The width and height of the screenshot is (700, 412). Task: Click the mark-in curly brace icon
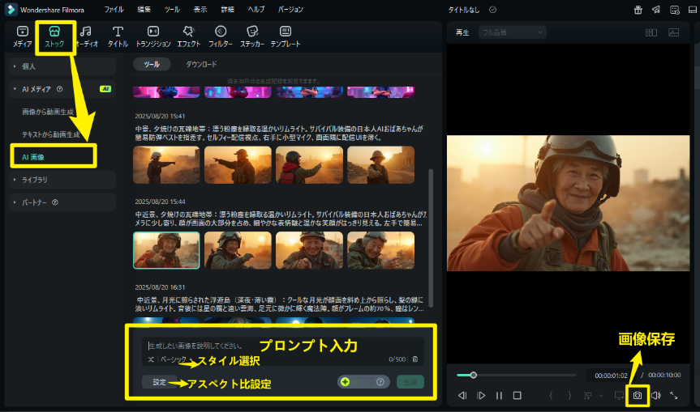click(551, 395)
